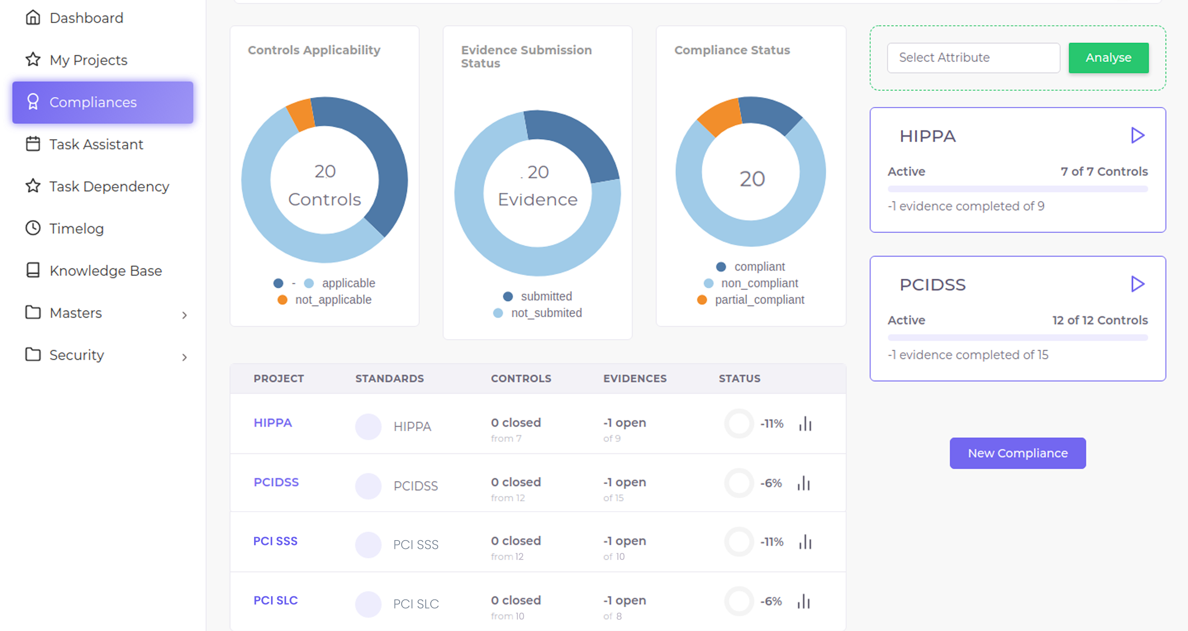The image size is (1188, 631).
Task: Click the PCIDSS card progress bar
Action: click(x=1017, y=338)
